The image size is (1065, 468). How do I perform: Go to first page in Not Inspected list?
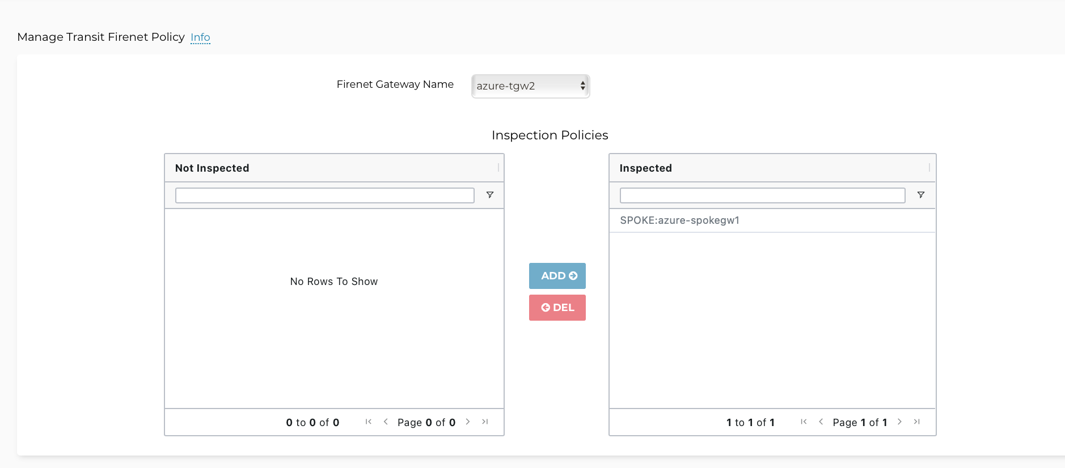point(369,422)
